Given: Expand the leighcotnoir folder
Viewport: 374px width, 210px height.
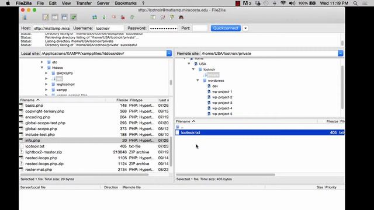Looking at the screenshot, I should point(46,84).
